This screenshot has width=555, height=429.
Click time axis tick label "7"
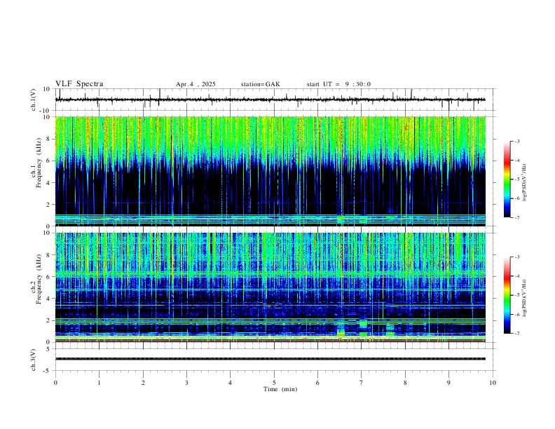362,383
